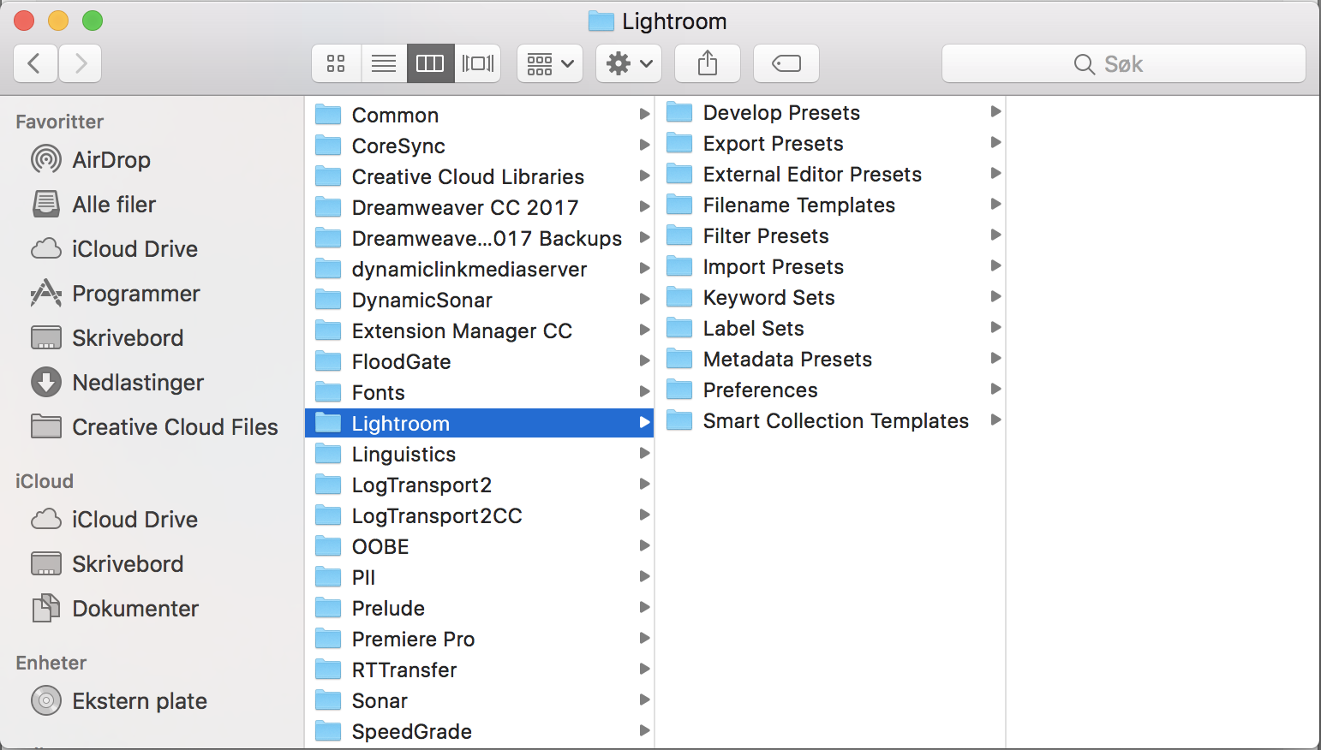Image resolution: width=1321 pixels, height=750 pixels.
Task: Click the Prelude folder icon
Action: pyautogui.click(x=328, y=608)
